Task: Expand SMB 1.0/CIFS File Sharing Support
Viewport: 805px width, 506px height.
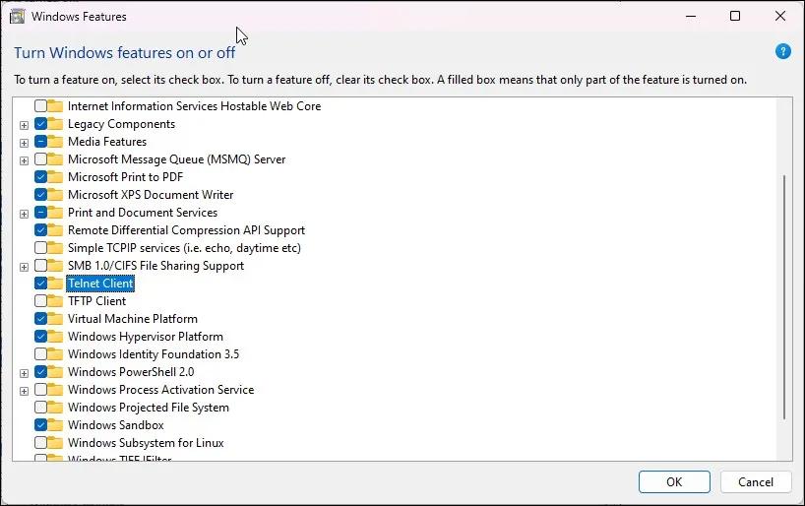Action: (x=24, y=267)
